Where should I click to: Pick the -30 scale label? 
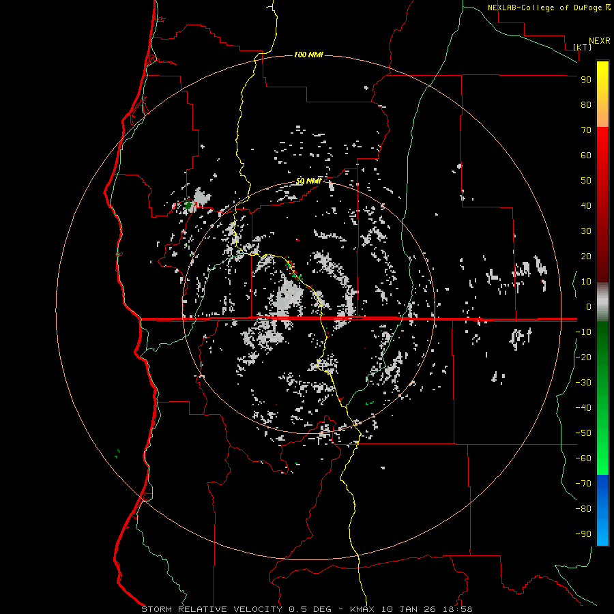point(583,383)
